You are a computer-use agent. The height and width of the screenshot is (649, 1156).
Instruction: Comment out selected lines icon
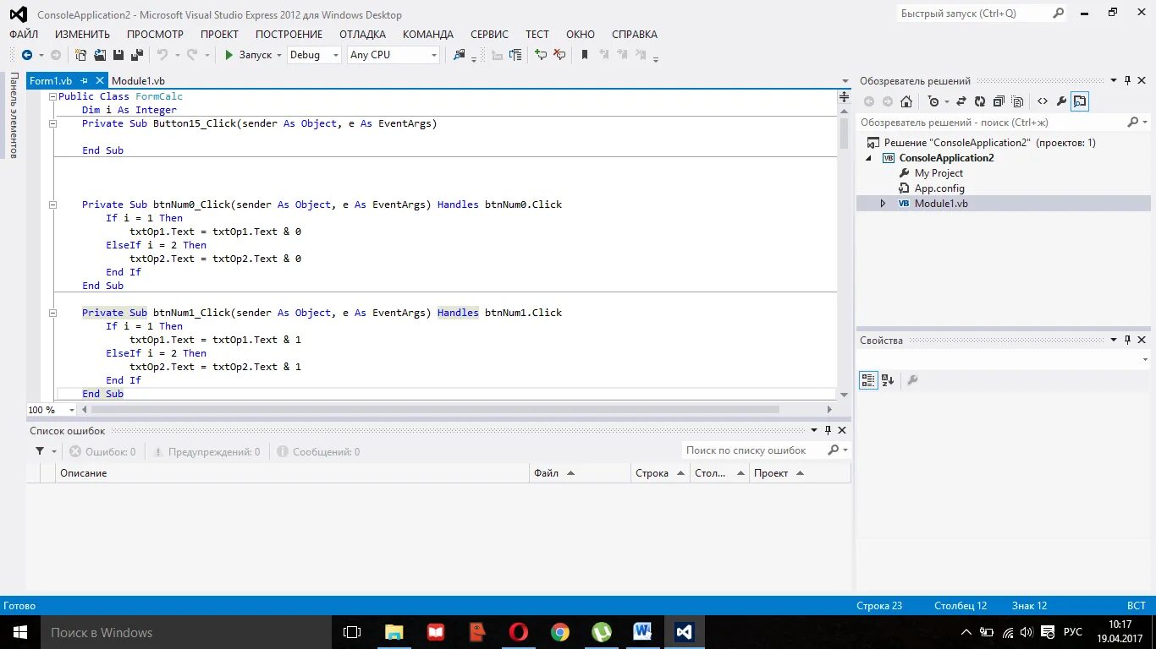click(541, 55)
